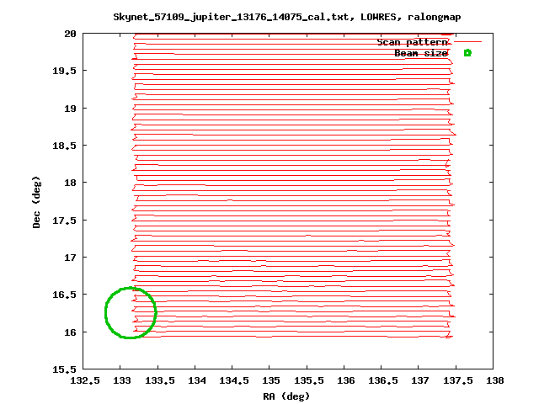Screen dimensions: 539x404
Task: Click the 'RA (deg)' axis label
Action: (x=286, y=396)
